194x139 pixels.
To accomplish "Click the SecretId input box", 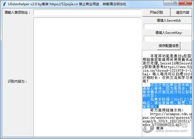I will [168, 27].
